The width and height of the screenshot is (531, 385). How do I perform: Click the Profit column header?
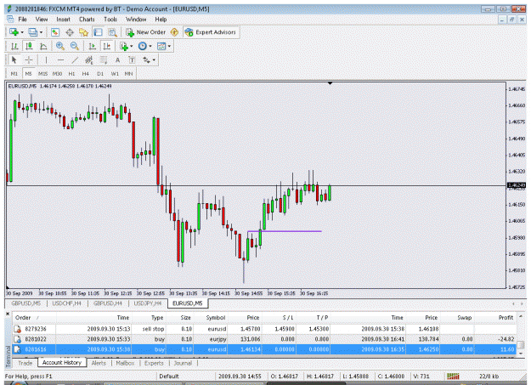pyautogui.click(x=495, y=318)
